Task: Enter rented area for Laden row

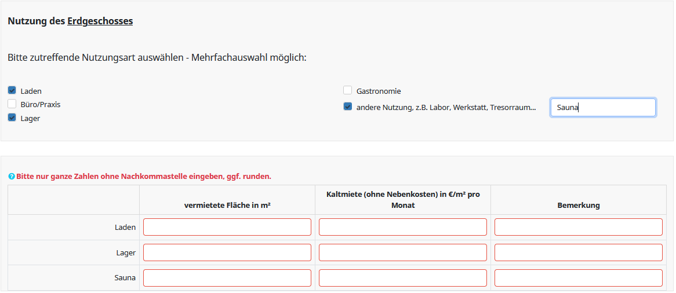Action: click(227, 227)
